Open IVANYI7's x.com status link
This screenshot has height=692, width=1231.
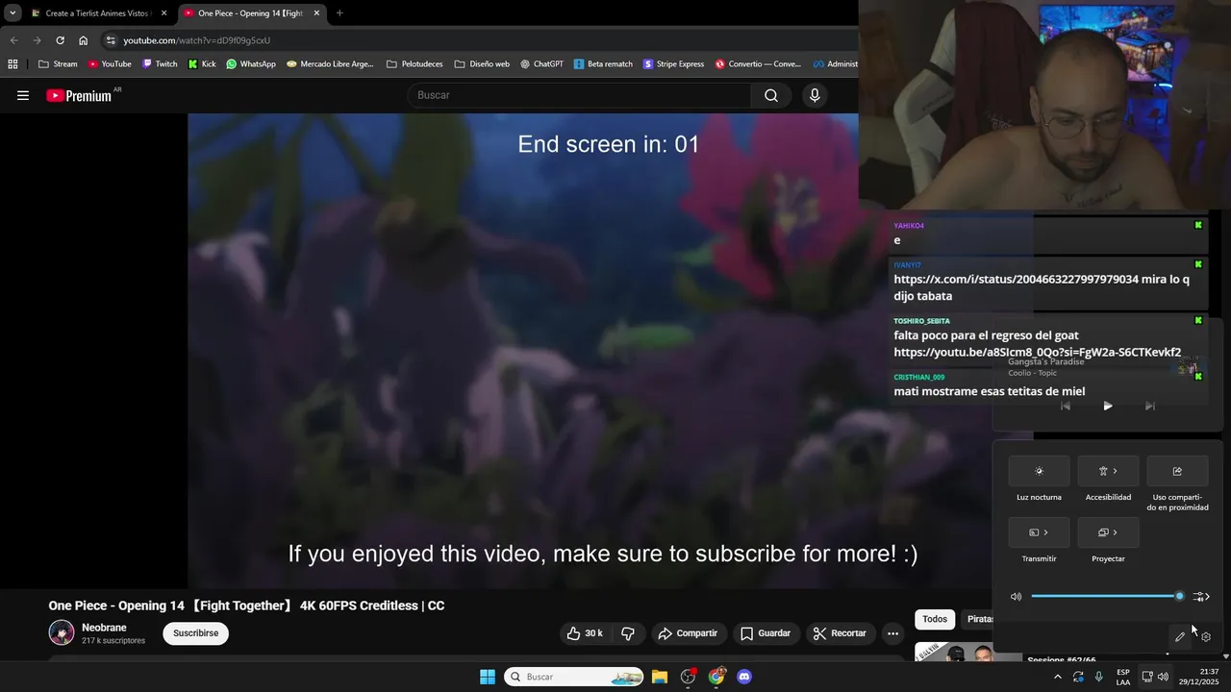coord(1016,280)
